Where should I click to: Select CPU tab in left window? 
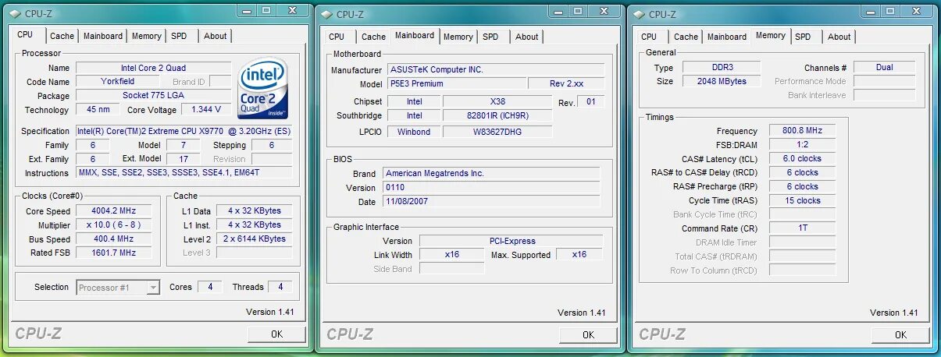tap(25, 34)
